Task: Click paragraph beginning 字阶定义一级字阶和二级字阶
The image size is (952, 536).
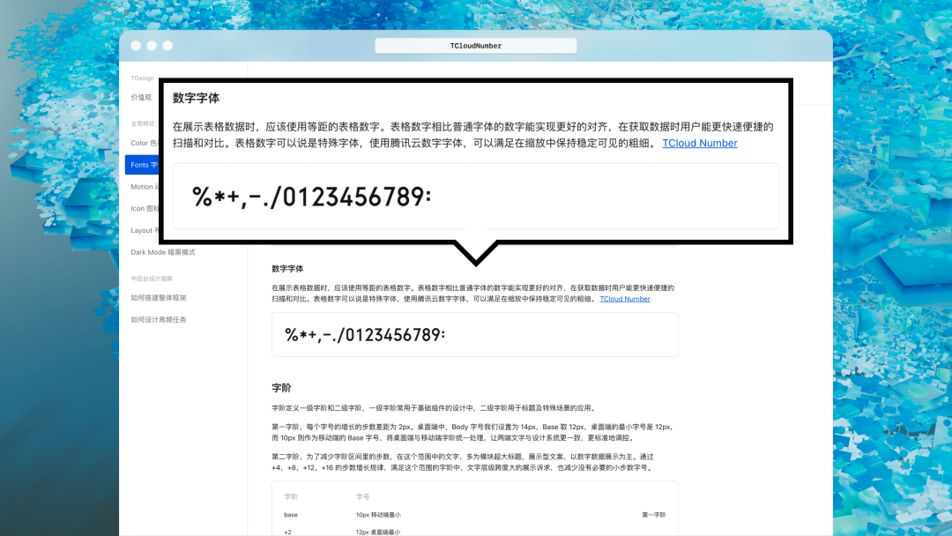Action: click(x=435, y=408)
